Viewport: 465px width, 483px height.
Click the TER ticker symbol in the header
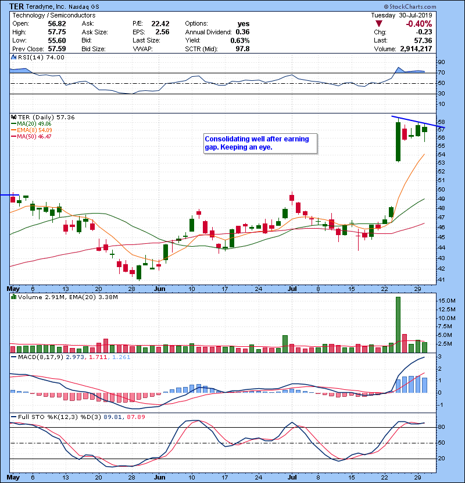coord(16,6)
